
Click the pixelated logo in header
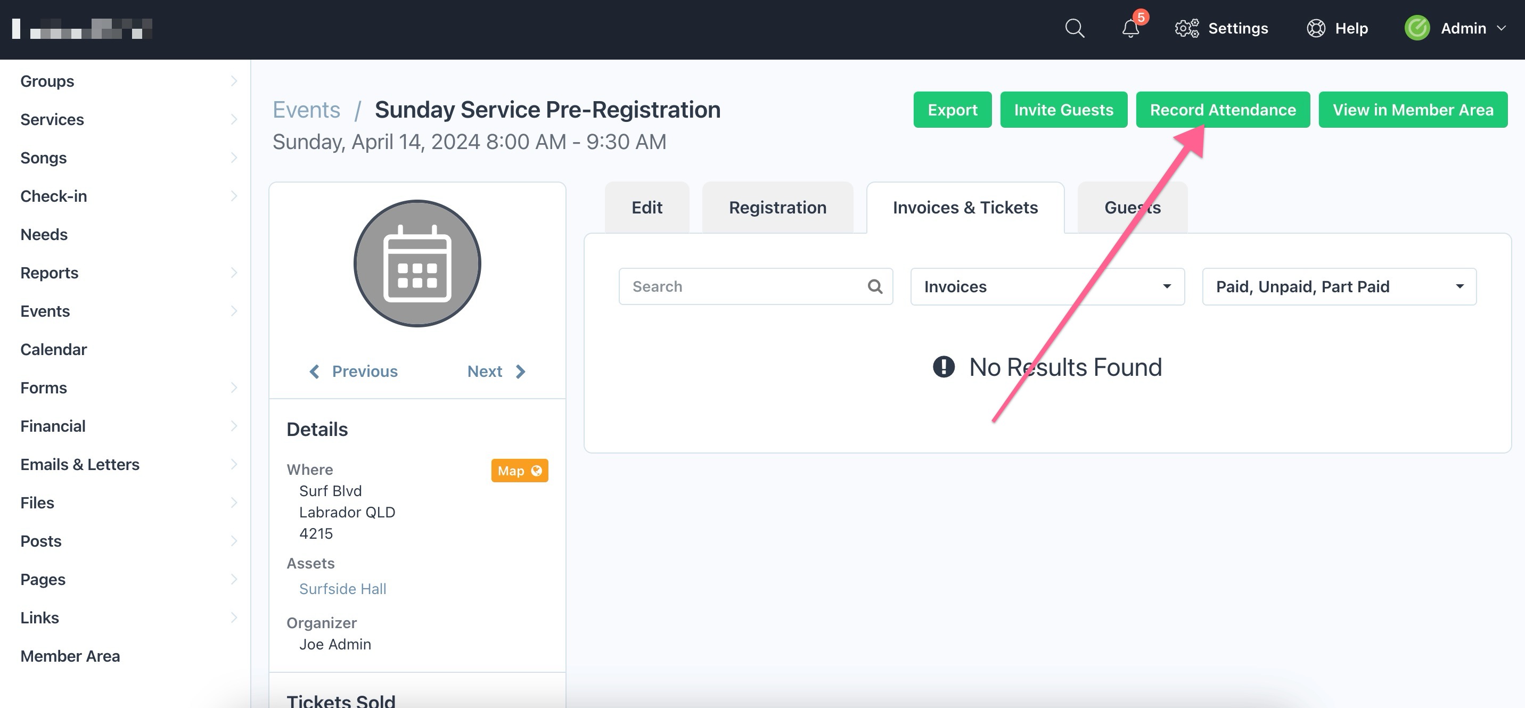click(83, 28)
